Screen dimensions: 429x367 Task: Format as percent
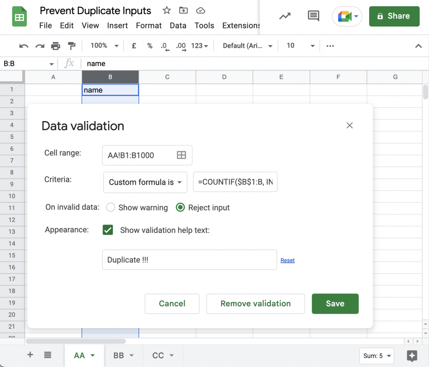coord(150,46)
